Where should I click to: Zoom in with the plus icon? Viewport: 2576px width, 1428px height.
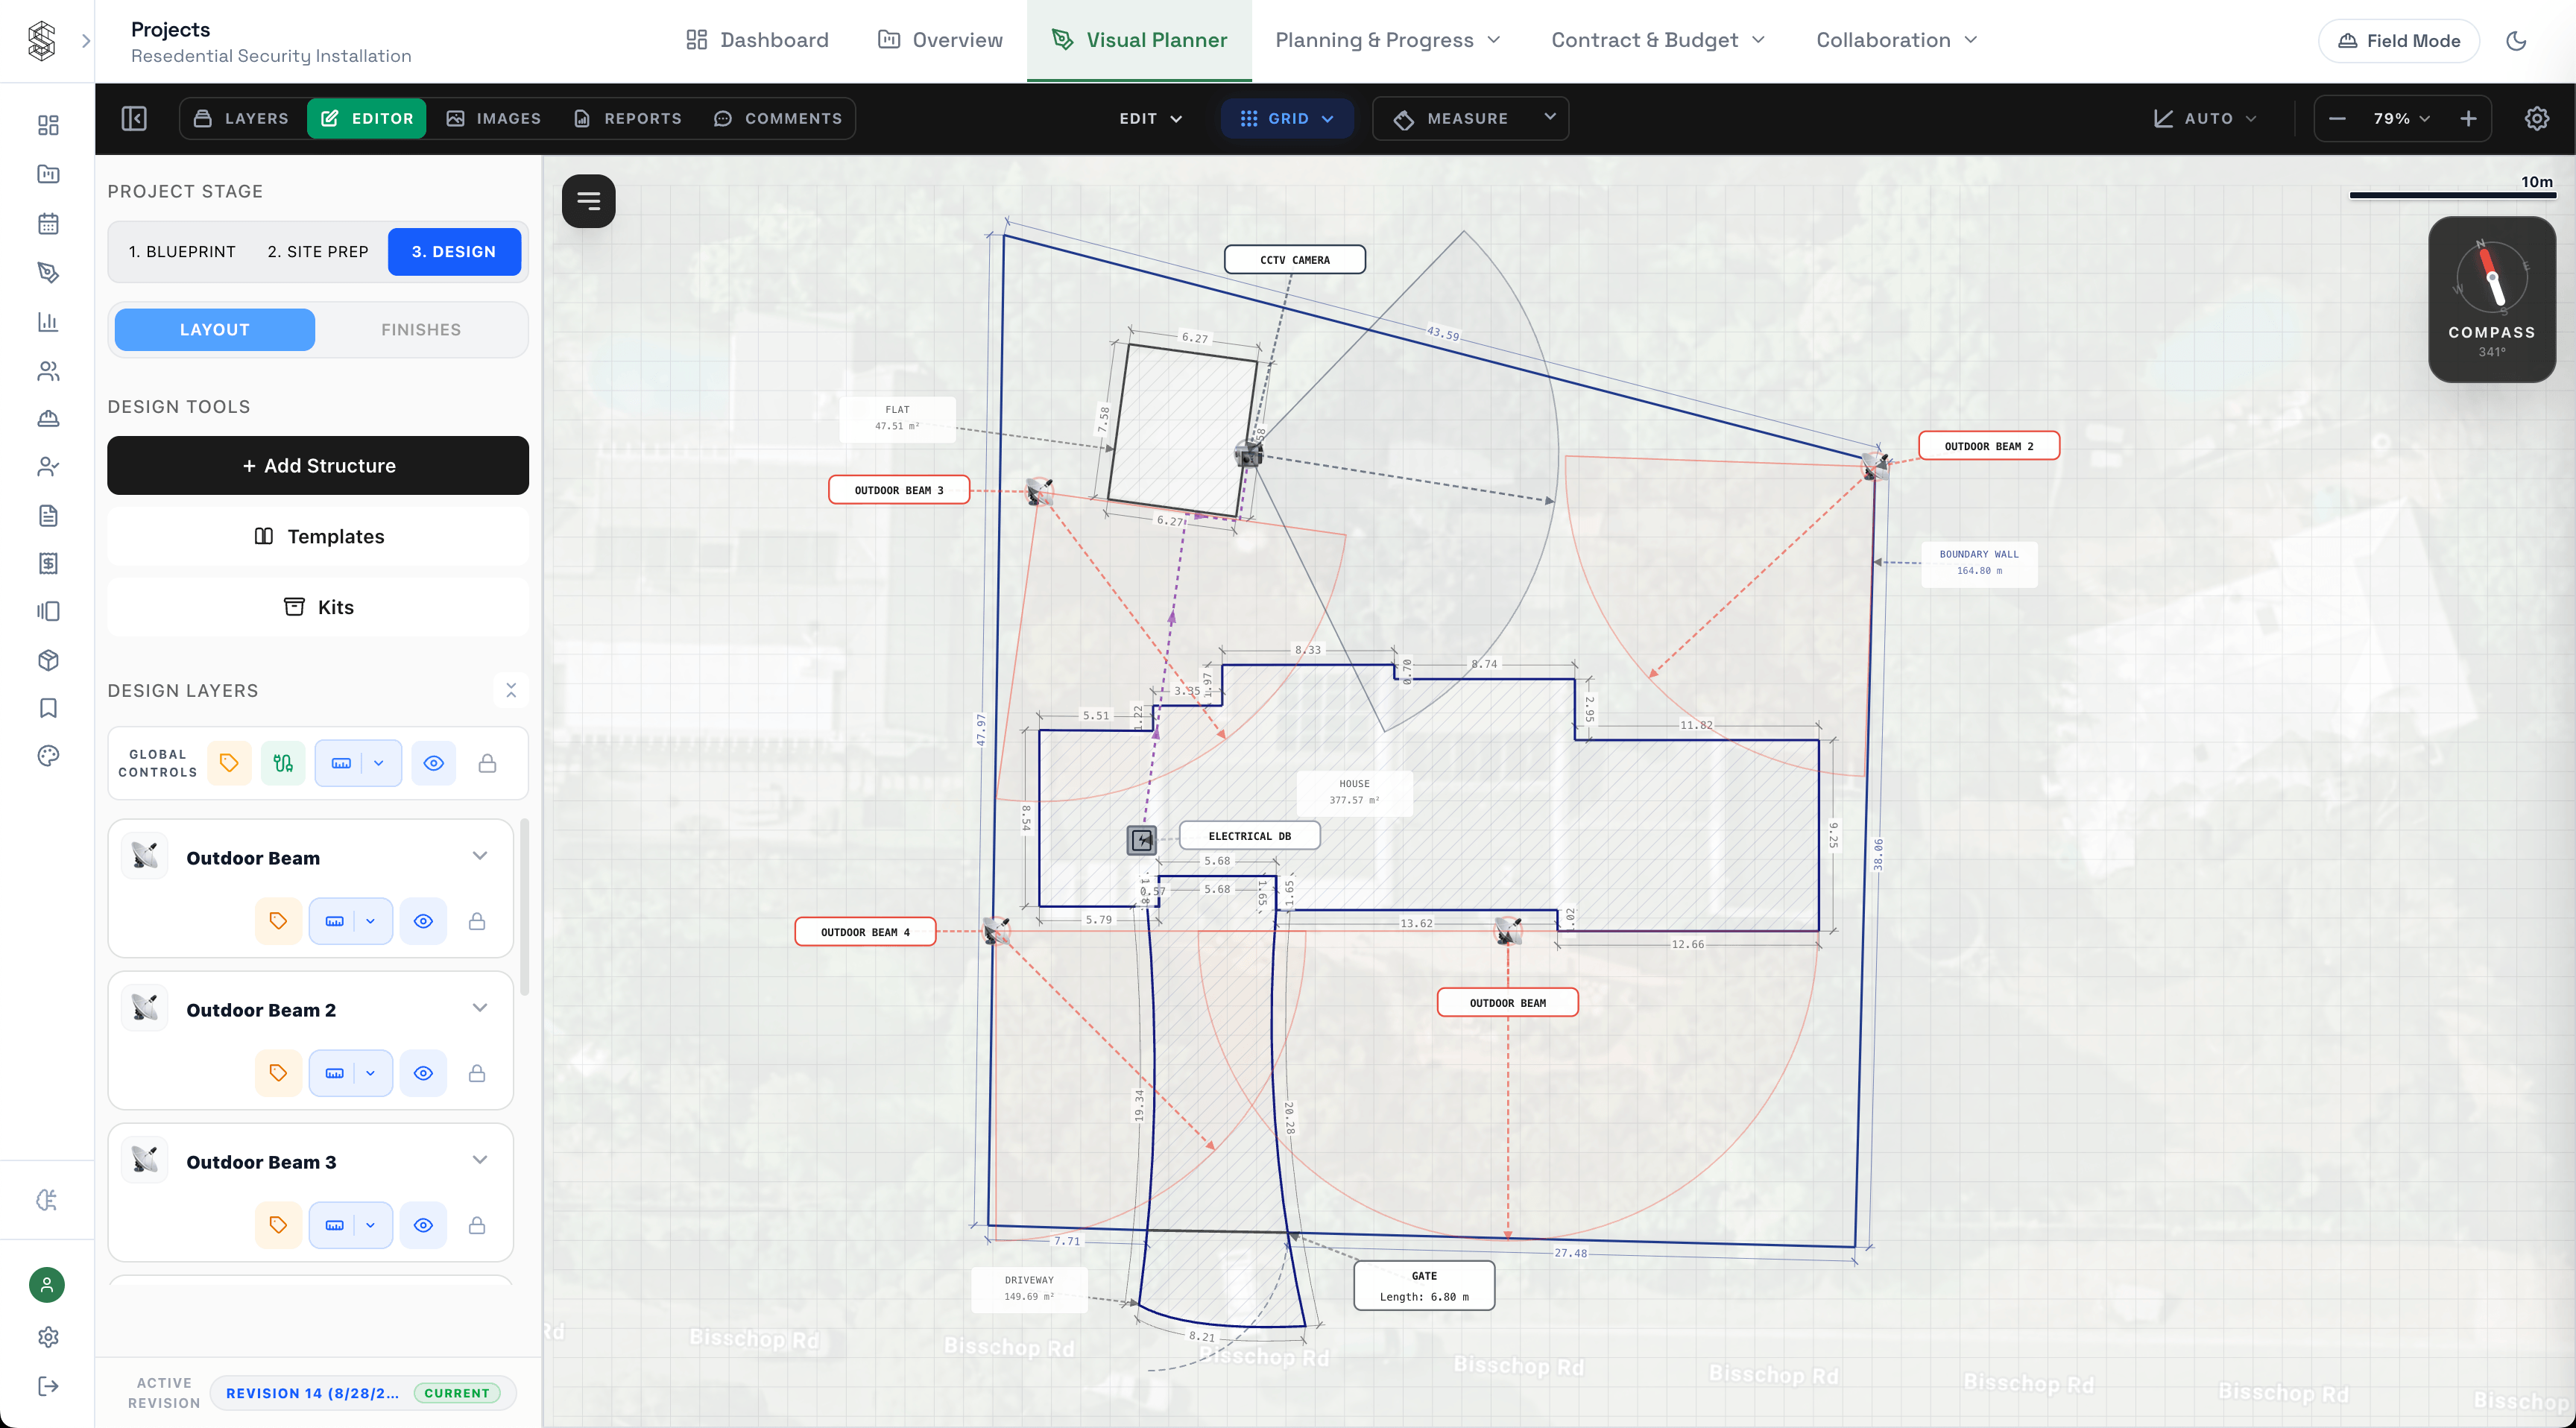[2468, 118]
